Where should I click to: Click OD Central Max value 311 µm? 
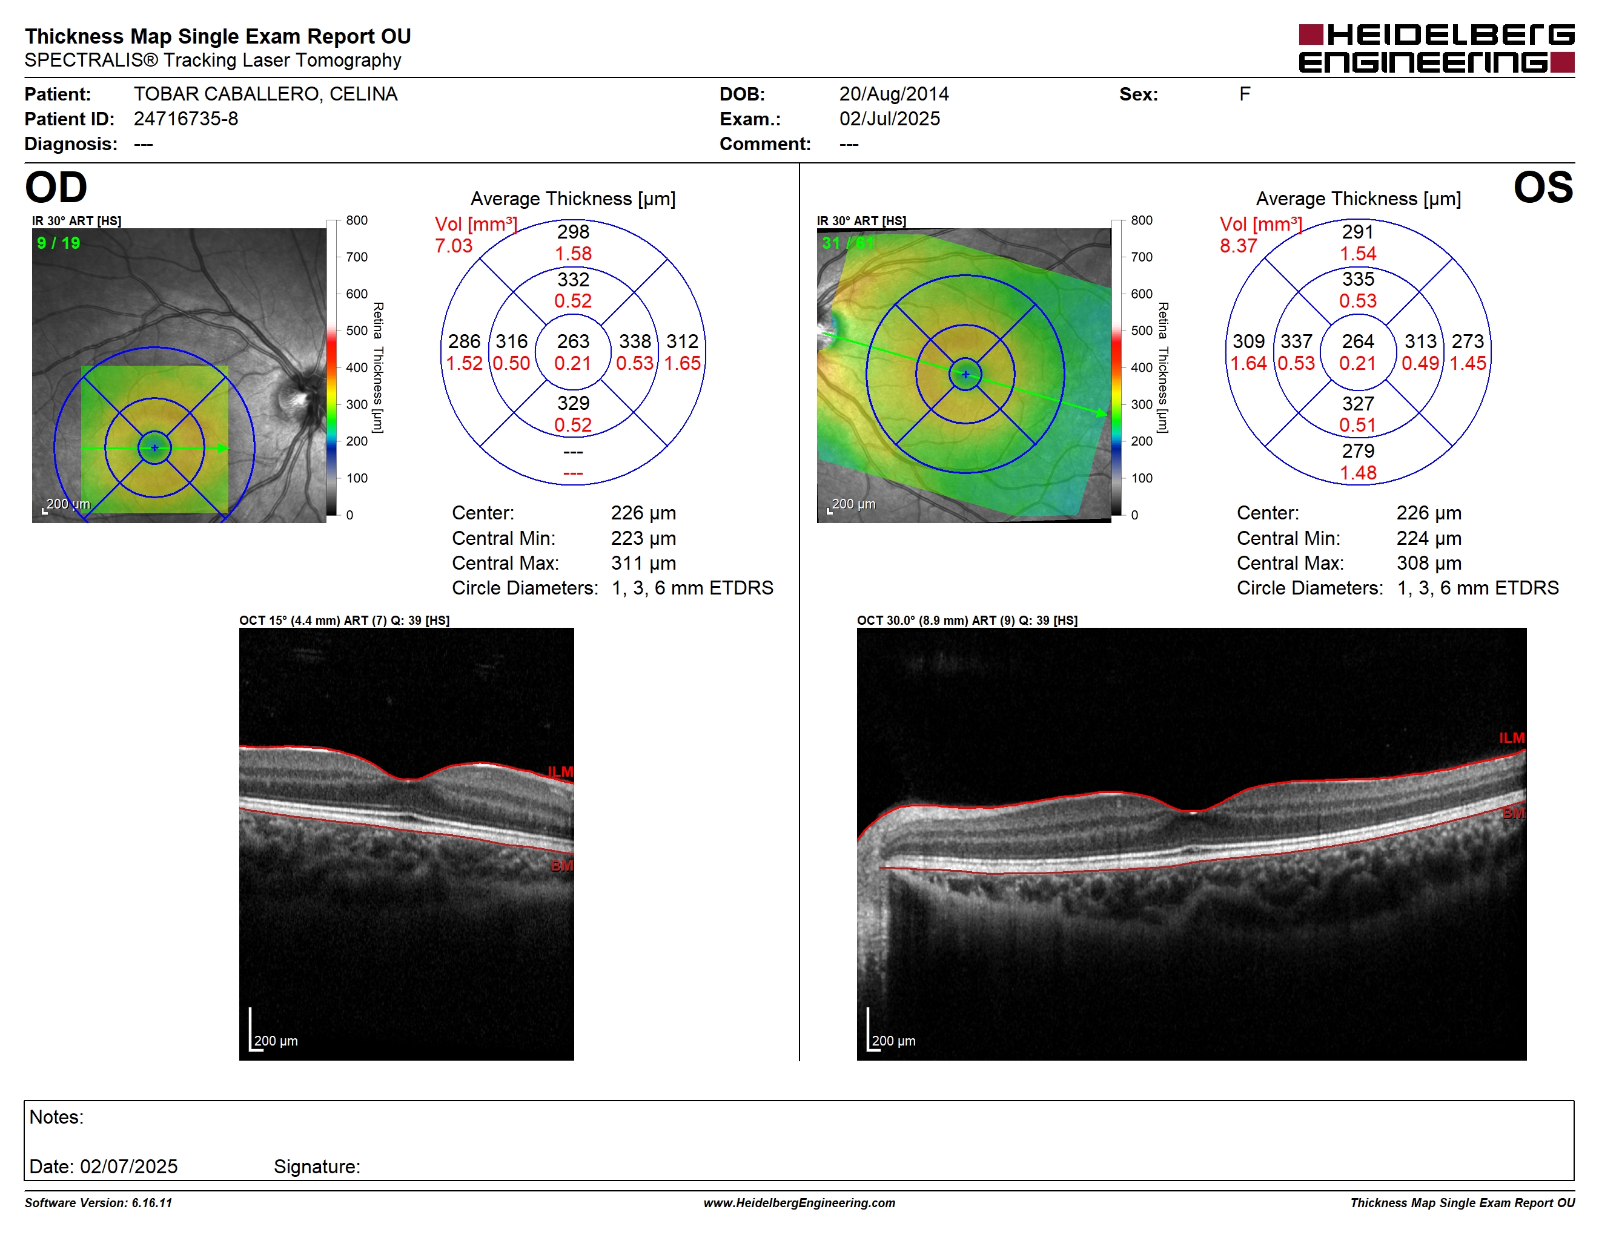(x=643, y=564)
